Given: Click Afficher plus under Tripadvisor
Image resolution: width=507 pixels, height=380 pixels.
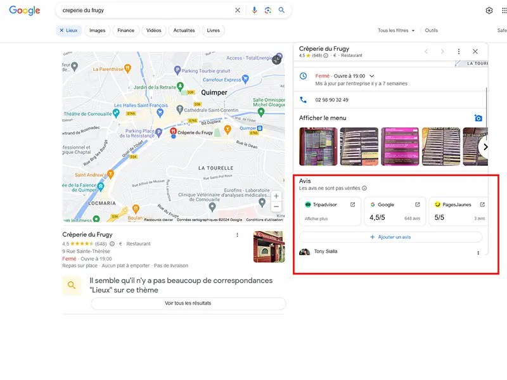Looking at the screenshot, I should (316, 218).
